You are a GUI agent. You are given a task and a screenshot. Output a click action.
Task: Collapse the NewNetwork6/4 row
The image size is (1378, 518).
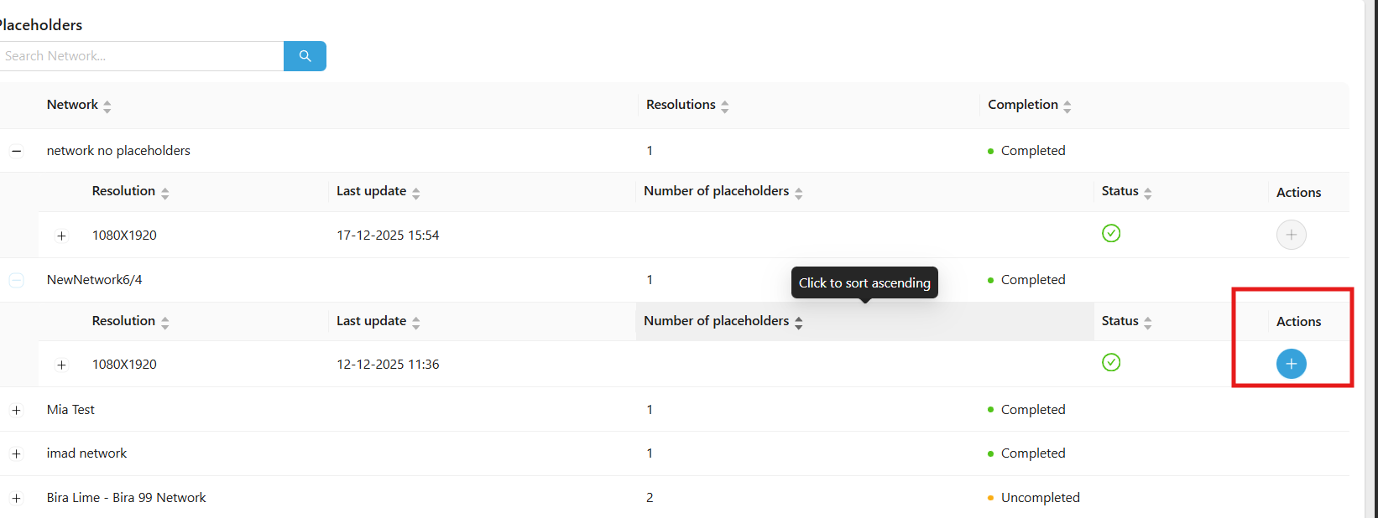(16, 280)
